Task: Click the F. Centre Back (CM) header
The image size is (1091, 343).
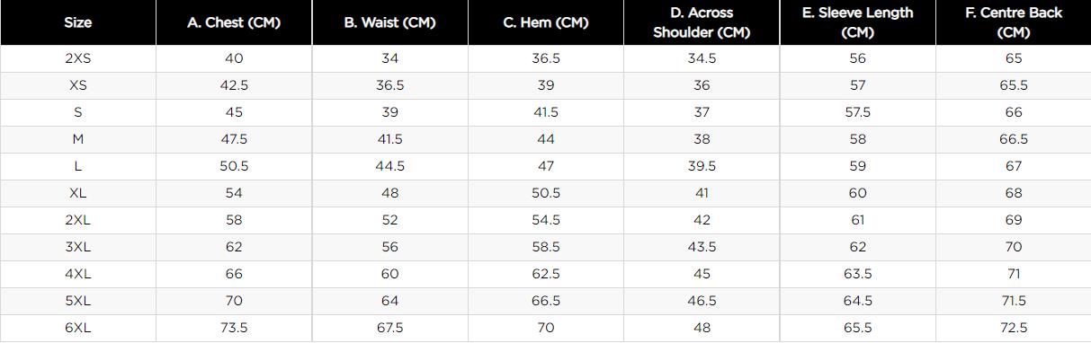Action: [1014, 22]
